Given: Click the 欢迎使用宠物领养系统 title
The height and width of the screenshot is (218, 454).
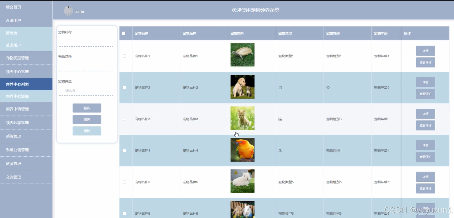Looking at the screenshot, I should (x=255, y=10).
